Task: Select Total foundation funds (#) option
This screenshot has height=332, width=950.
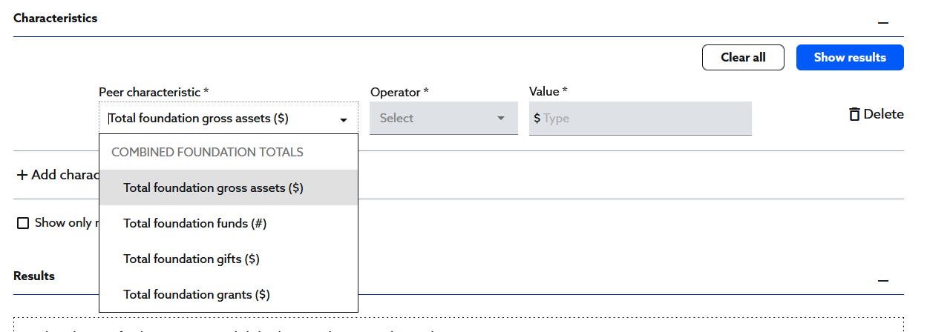Action: pyautogui.click(x=229, y=223)
